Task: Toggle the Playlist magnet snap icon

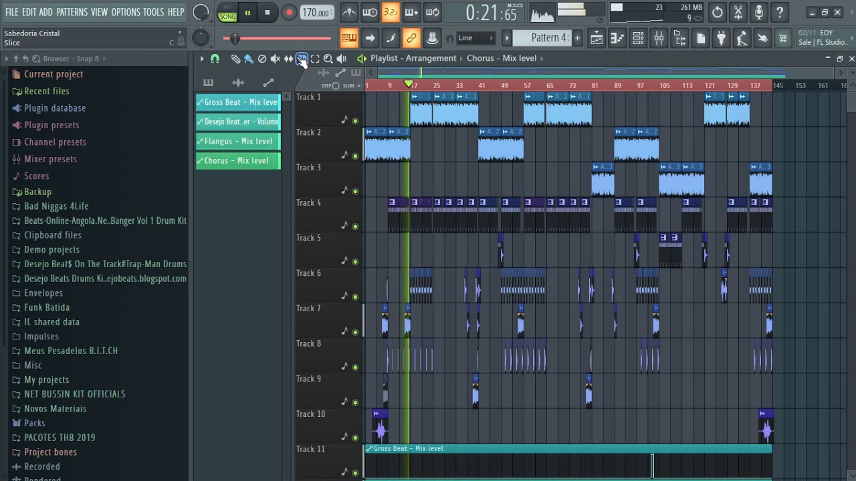Action: pyautogui.click(x=215, y=59)
